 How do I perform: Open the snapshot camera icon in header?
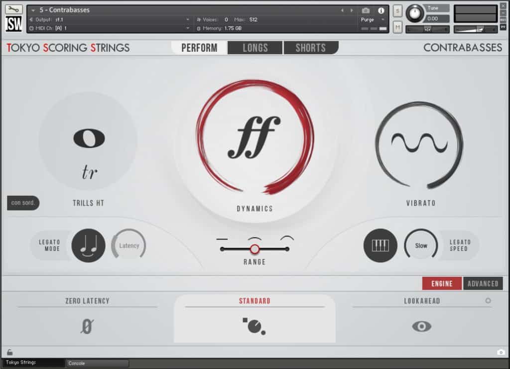[366, 11]
